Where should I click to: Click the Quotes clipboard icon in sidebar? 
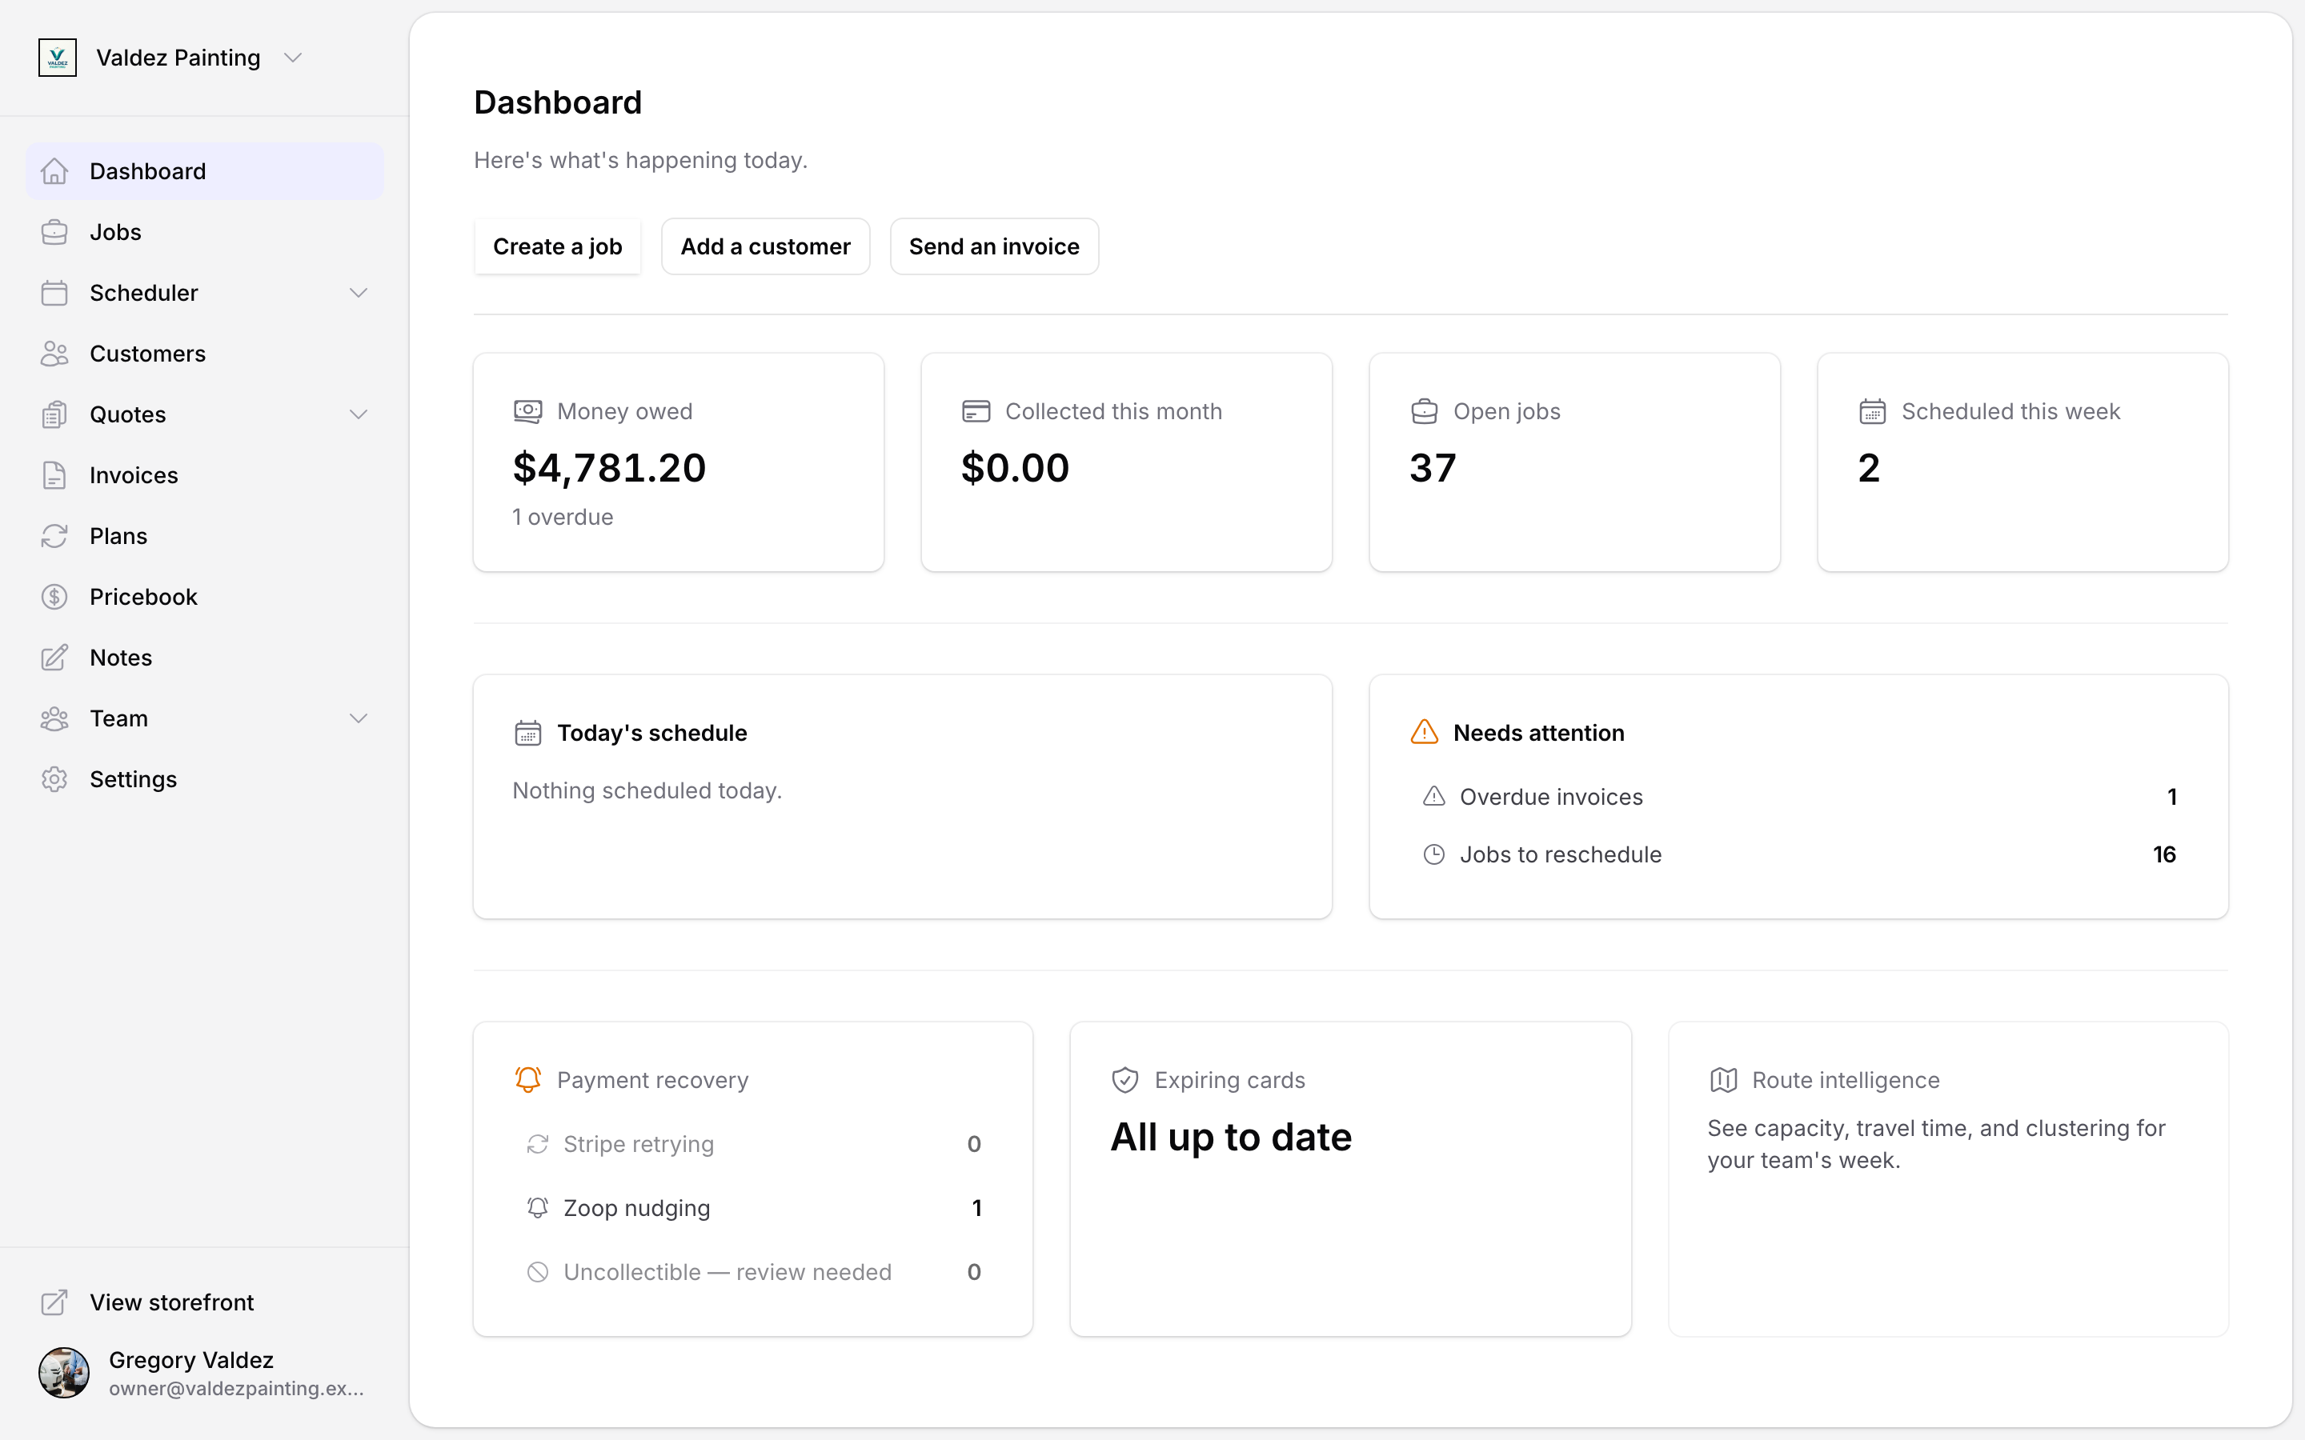click(54, 415)
